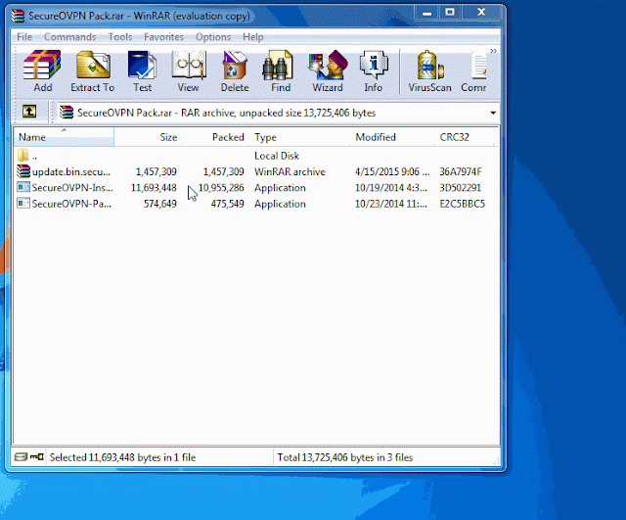Open the Commands menu
The width and height of the screenshot is (626, 520).
coord(69,37)
